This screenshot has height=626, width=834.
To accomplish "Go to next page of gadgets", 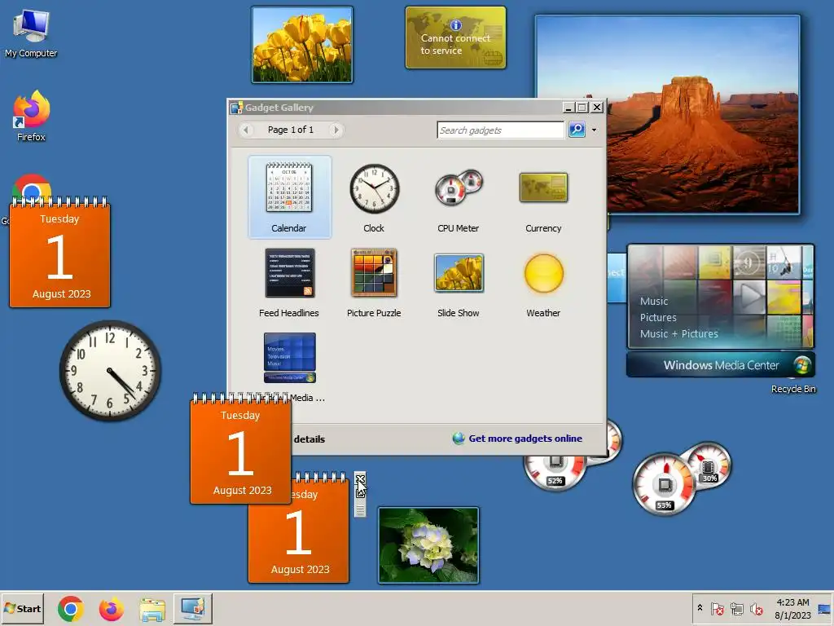I will [x=336, y=130].
